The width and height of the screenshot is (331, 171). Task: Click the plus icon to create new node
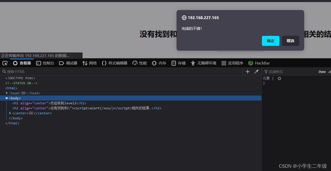[x=248, y=72]
